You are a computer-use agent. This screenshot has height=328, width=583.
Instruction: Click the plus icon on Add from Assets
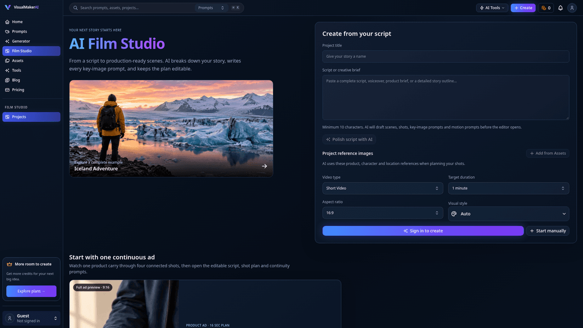(x=532, y=153)
